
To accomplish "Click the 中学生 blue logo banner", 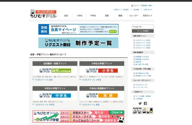I will pos(55,96).
